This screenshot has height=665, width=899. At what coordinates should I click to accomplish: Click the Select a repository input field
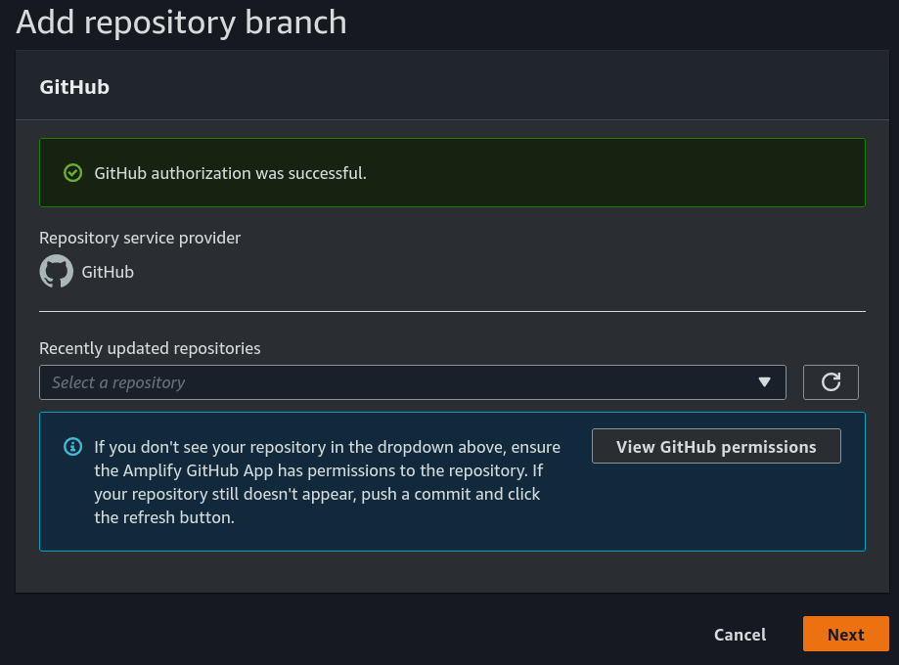point(391,382)
